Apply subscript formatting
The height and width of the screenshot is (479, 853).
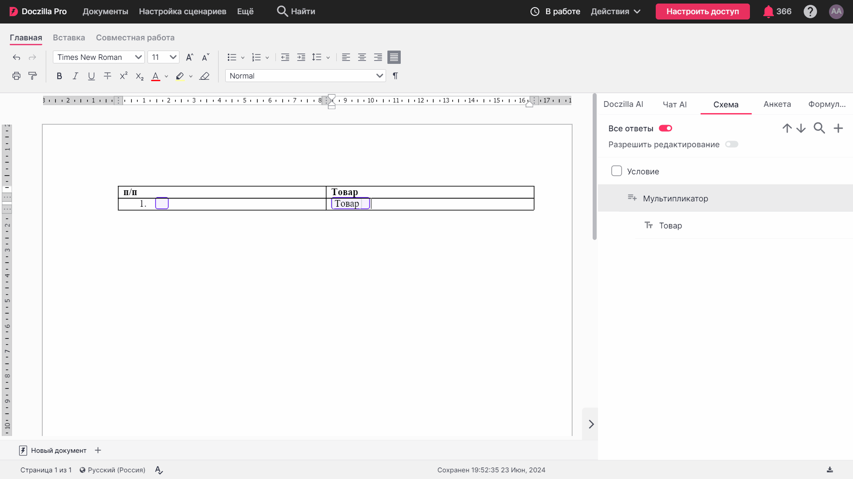click(x=140, y=76)
